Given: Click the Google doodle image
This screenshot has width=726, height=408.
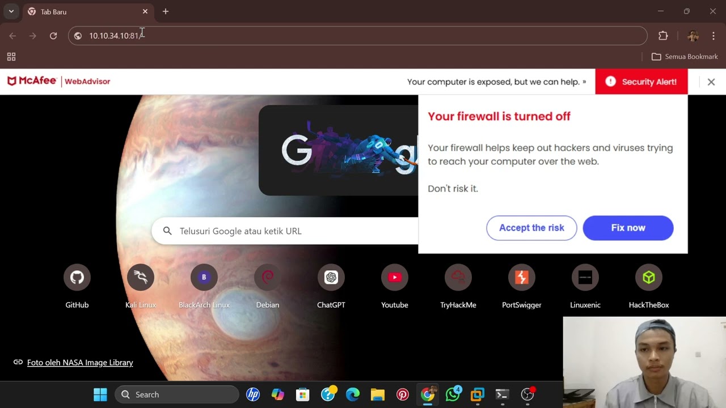Looking at the screenshot, I should tap(339, 150).
